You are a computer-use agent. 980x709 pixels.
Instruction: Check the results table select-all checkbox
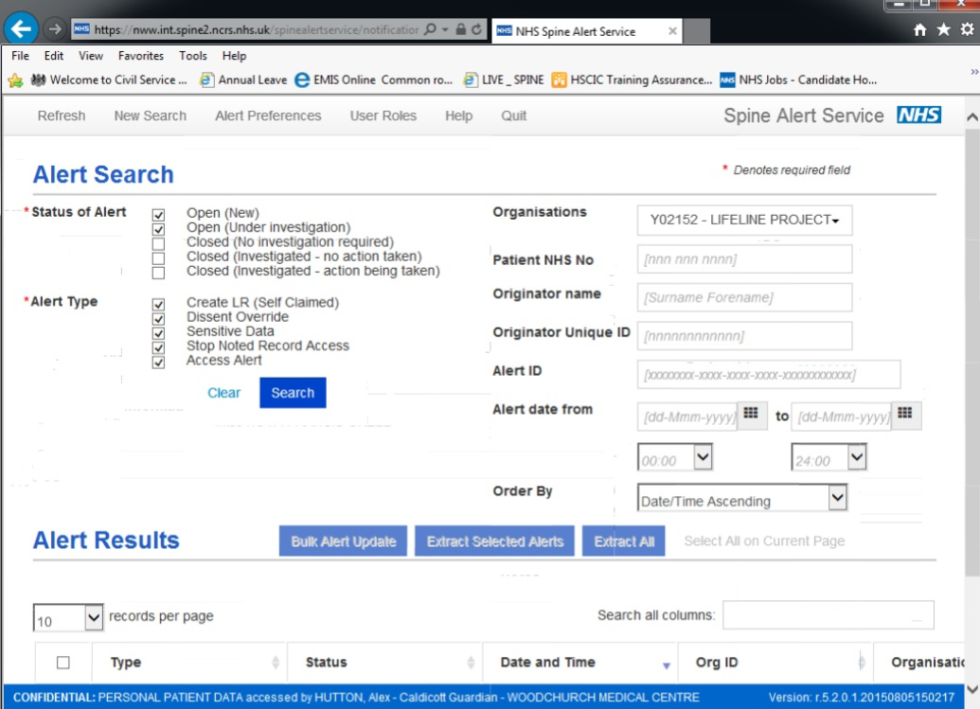(x=63, y=663)
